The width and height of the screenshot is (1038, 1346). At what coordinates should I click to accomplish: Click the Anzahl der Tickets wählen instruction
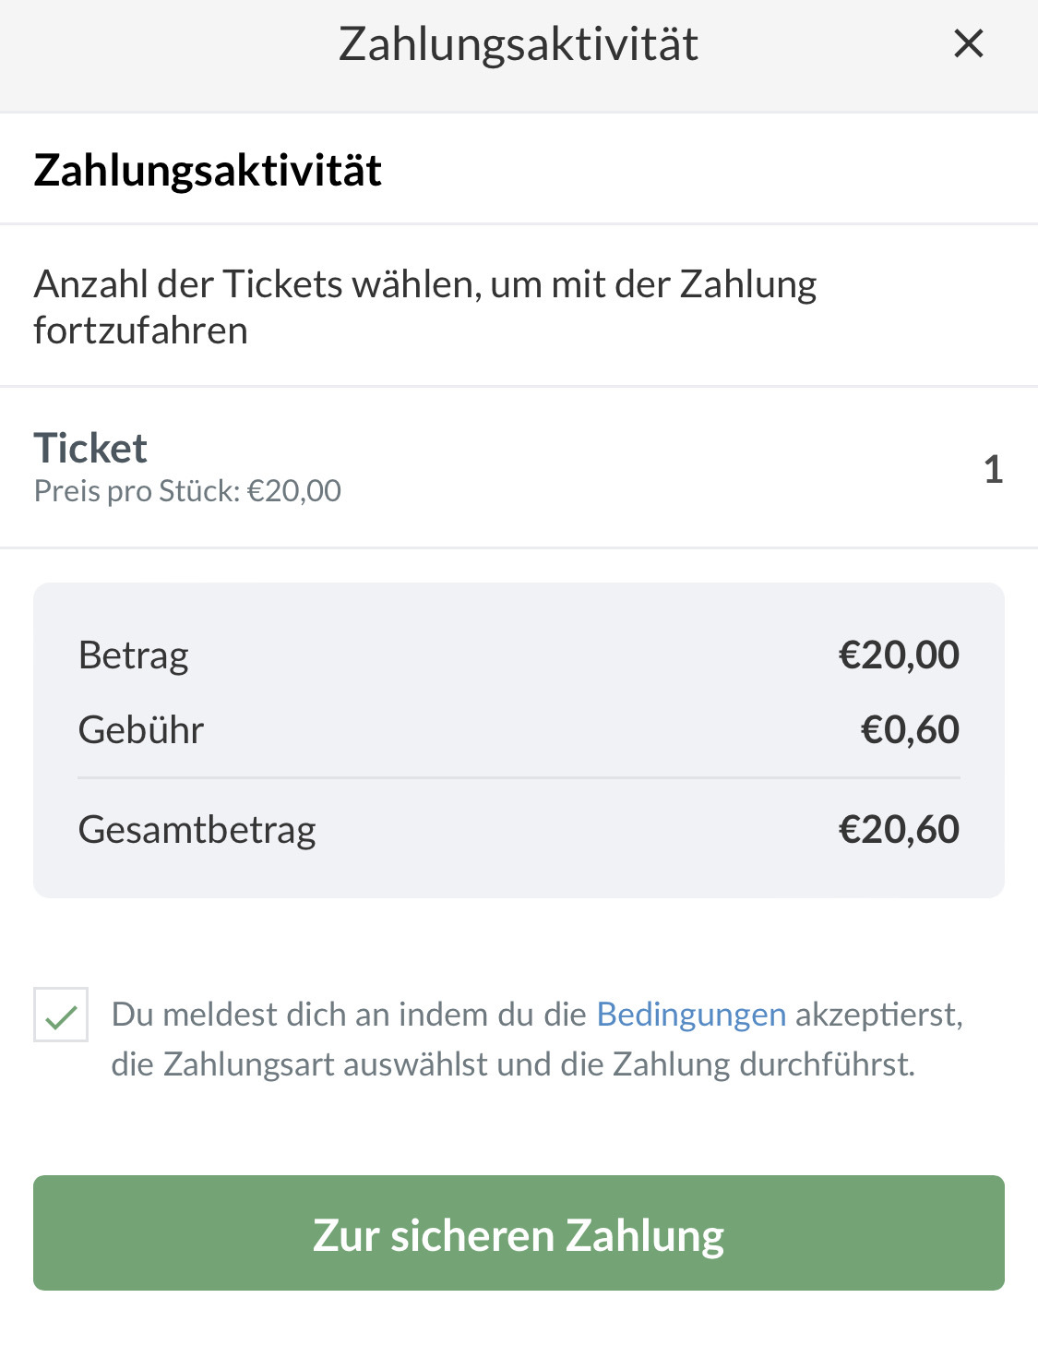(424, 284)
